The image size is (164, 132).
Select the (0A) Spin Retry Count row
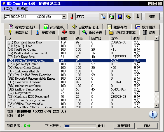[76, 64]
